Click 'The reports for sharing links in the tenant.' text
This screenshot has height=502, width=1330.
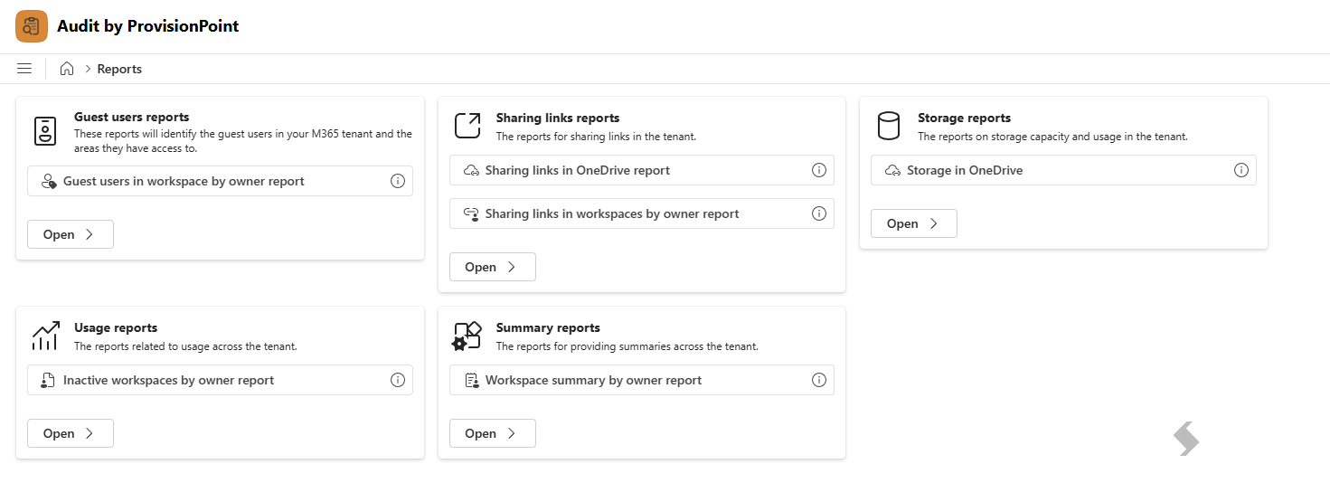point(596,137)
